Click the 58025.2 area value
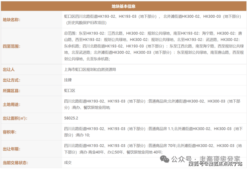Image resolution: width=248 pixels, height=169 pixels. tap(71, 118)
